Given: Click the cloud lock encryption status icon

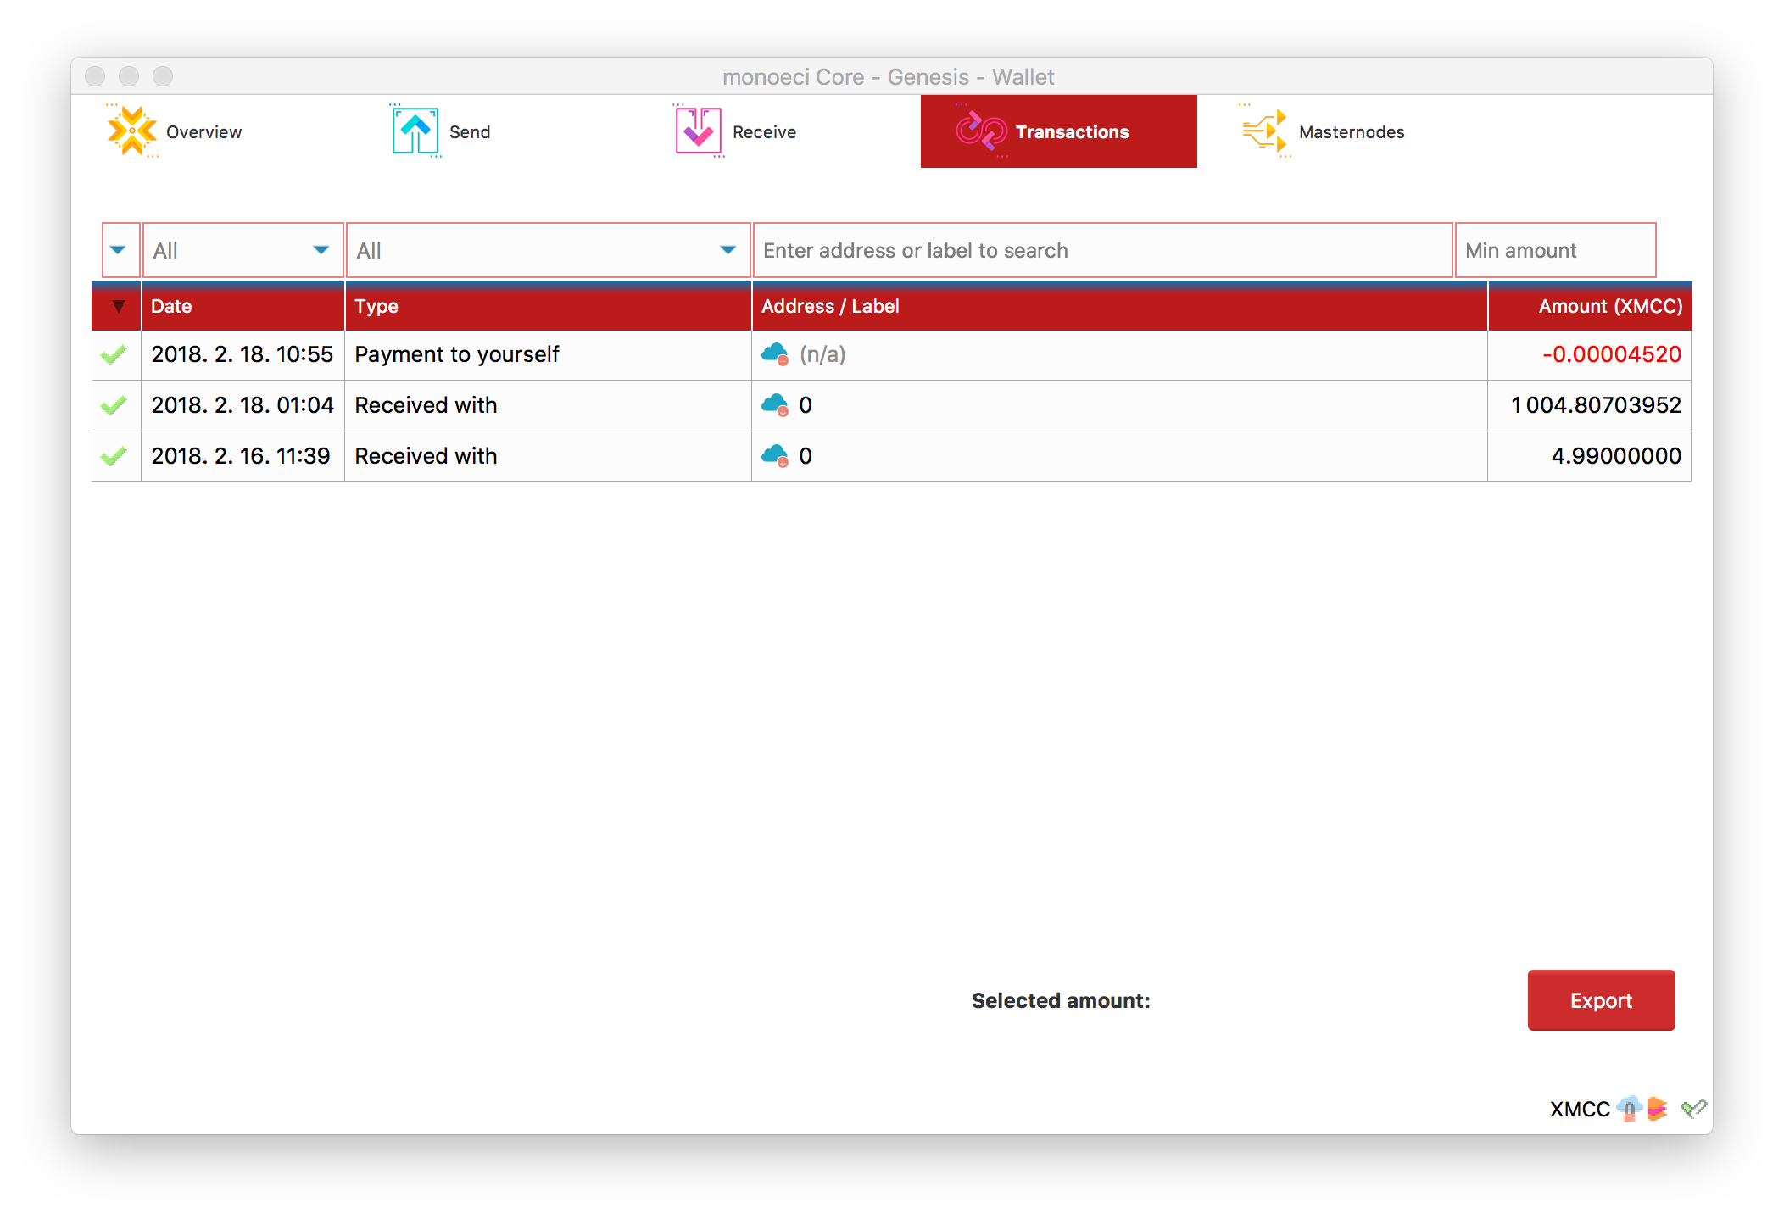Looking at the screenshot, I should click(1629, 1109).
